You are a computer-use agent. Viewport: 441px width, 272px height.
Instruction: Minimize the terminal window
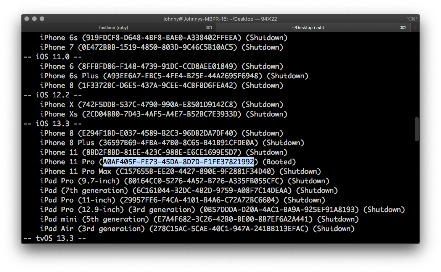[34, 19]
